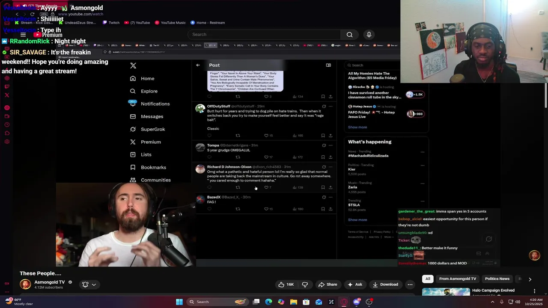Open Messages in the X sidebar

coord(146,116)
